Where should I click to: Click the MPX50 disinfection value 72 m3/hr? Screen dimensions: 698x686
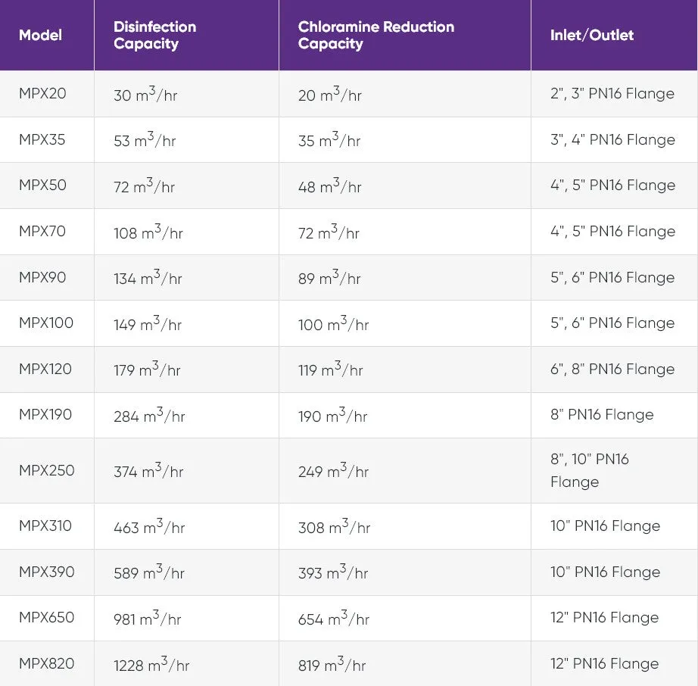pyautogui.click(x=145, y=186)
